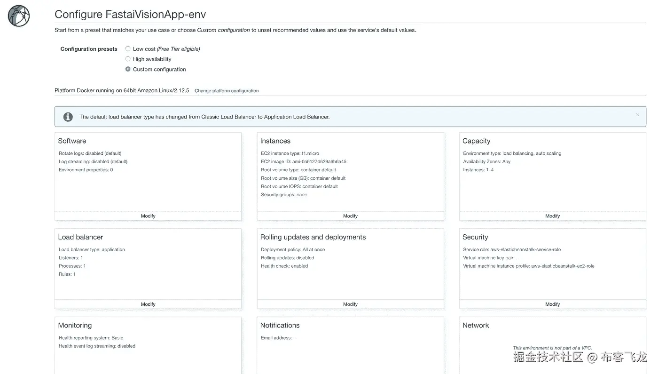The width and height of the screenshot is (658, 374).
Task: Click the Notifications card heading
Action: pyautogui.click(x=280, y=326)
